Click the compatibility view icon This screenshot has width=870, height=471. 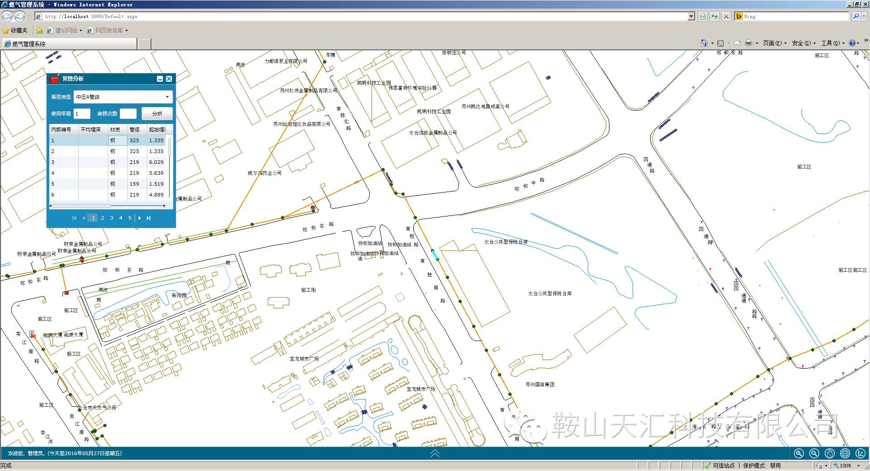tap(703, 16)
